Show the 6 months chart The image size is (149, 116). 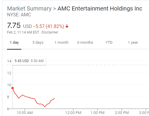click(x=85, y=43)
